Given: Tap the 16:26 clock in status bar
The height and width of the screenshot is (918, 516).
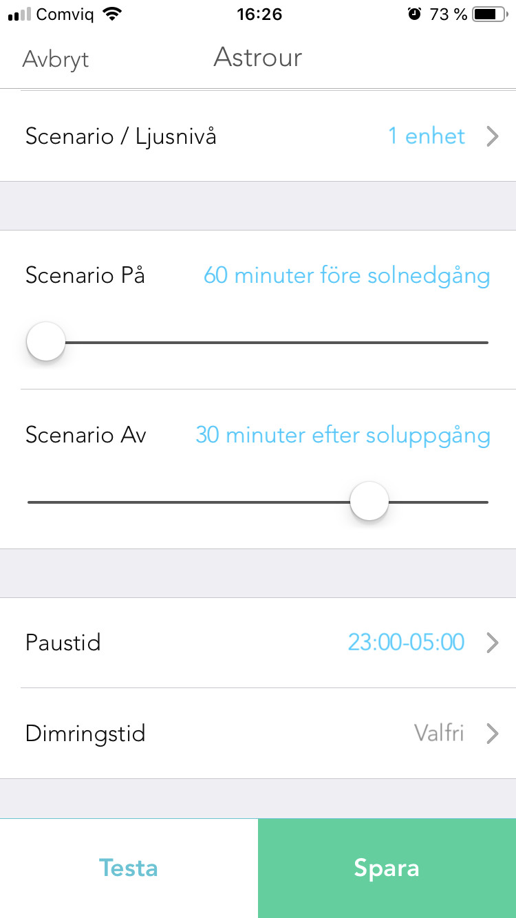Looking at the screenshot, I should coord(259,14).
